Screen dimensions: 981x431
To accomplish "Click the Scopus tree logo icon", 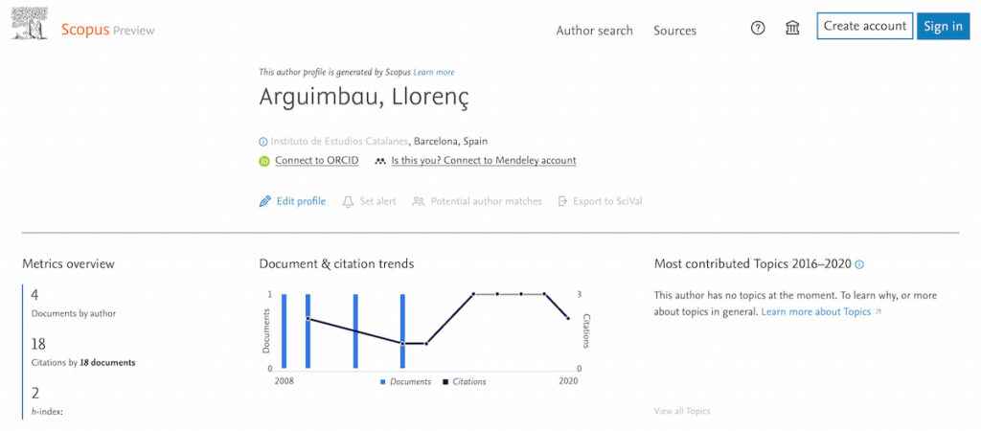I will point(30,24).
